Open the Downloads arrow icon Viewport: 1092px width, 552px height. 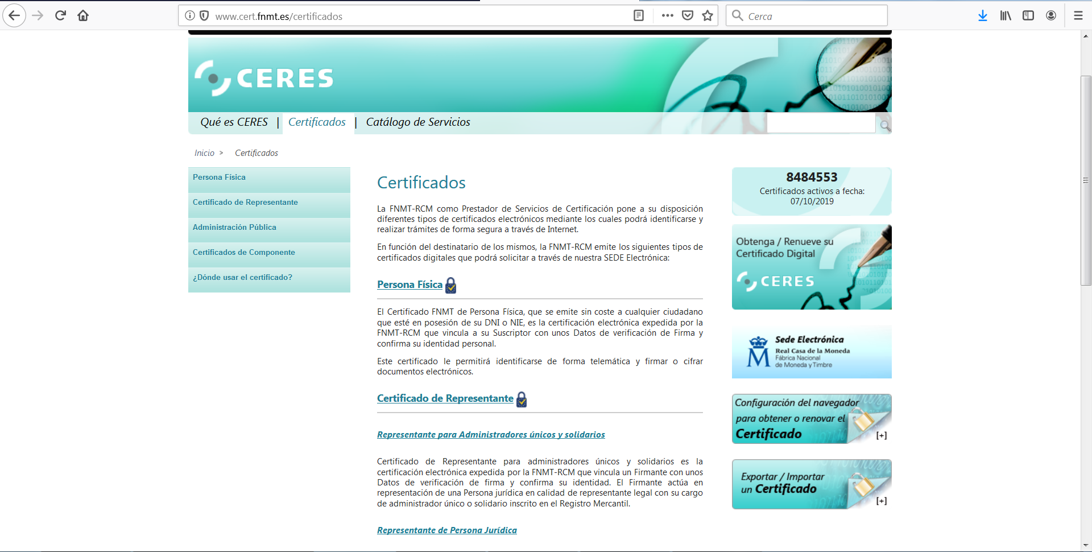(983, 16)
